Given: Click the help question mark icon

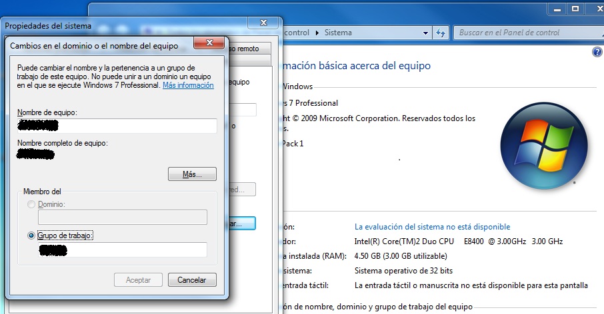Looking at the screenshot, I should pos(597,52).
